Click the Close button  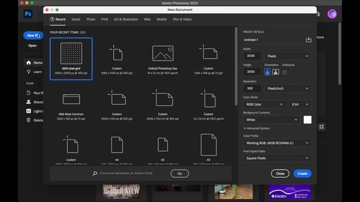tap(280, 173)
